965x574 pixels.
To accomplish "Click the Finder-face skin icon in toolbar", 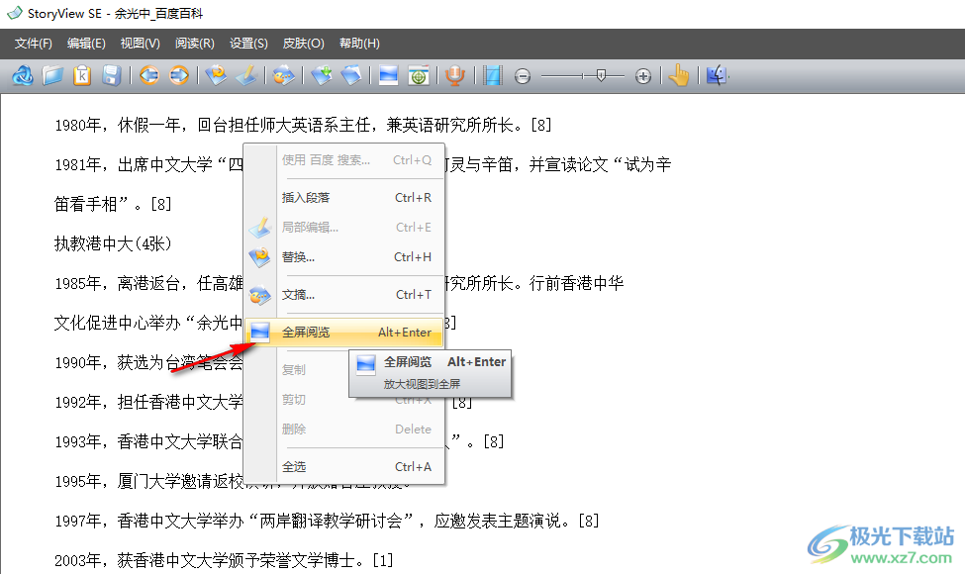I will pyautogui.click(x=717, y=75).
